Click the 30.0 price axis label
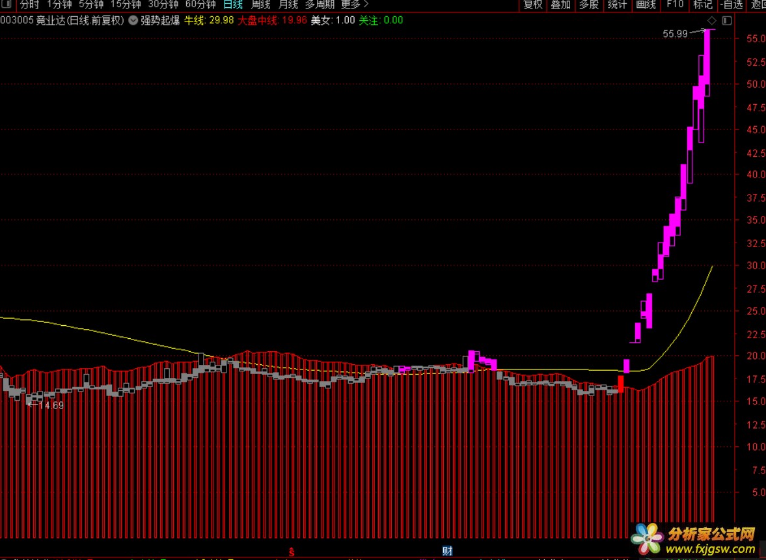 756,265
